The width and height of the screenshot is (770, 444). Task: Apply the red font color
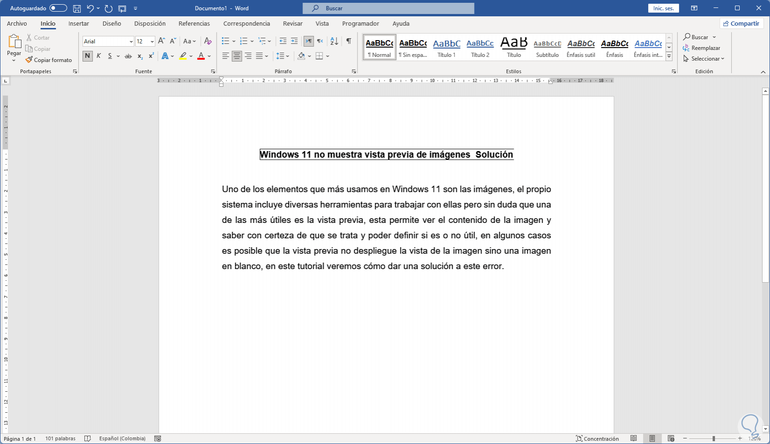[x=201, y=56]
